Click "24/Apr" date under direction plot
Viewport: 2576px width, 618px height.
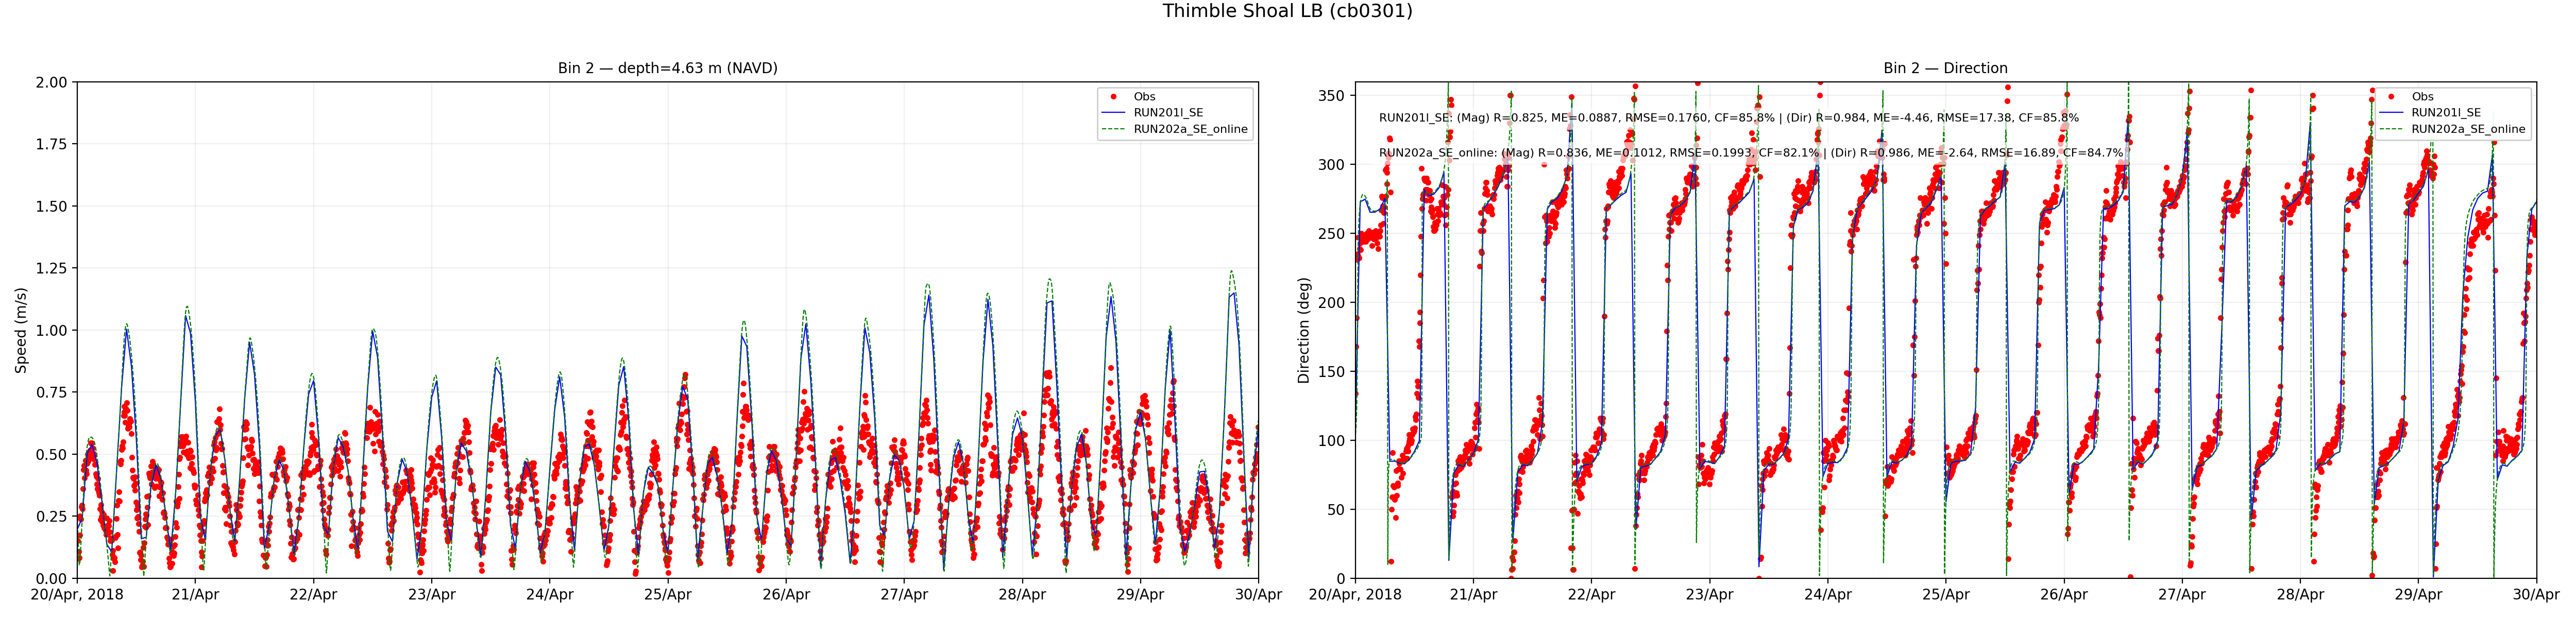[x=1827, y=595]
